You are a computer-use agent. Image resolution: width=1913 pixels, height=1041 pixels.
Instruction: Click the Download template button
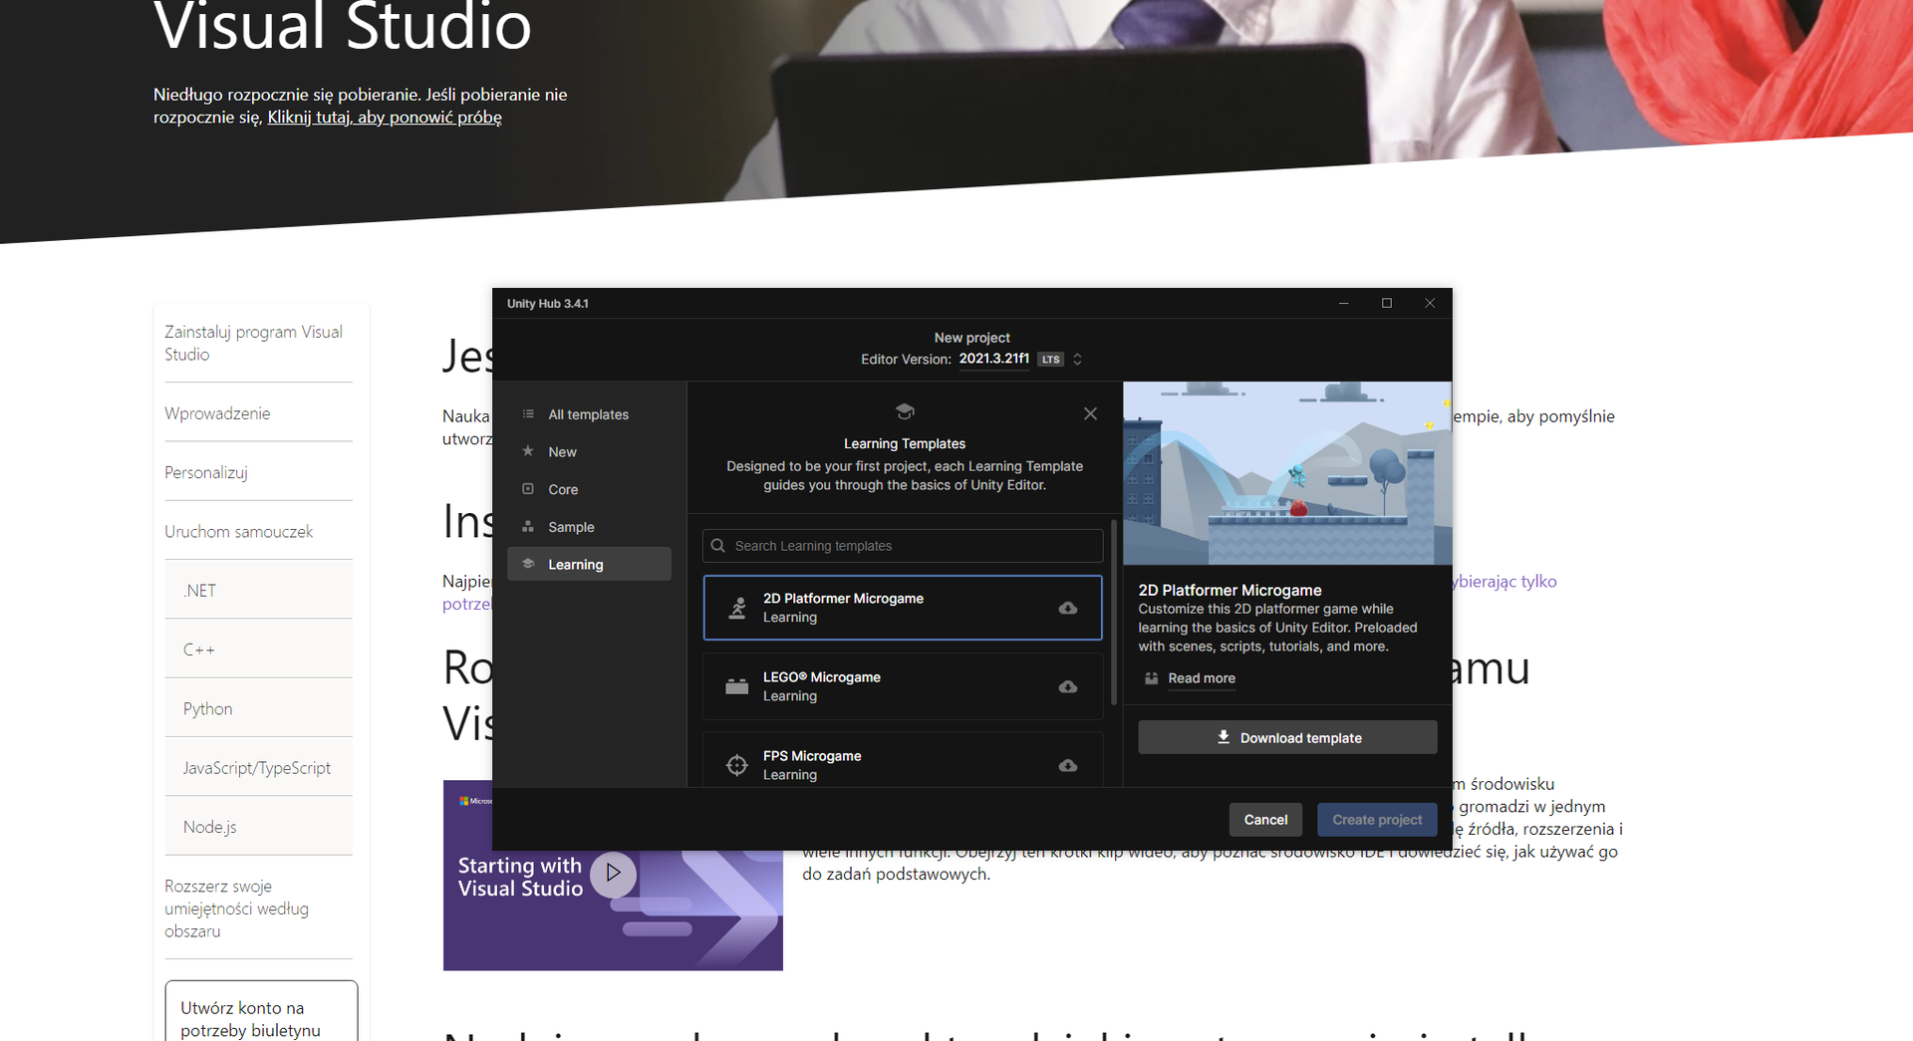click(x=1286, y=737)
